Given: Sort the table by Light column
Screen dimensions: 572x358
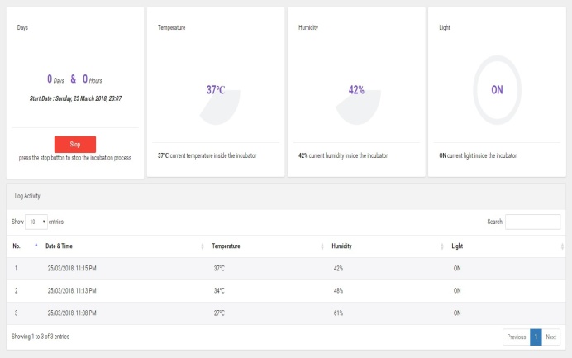Looking at the screenshot, I should click(x=504, y=246).
